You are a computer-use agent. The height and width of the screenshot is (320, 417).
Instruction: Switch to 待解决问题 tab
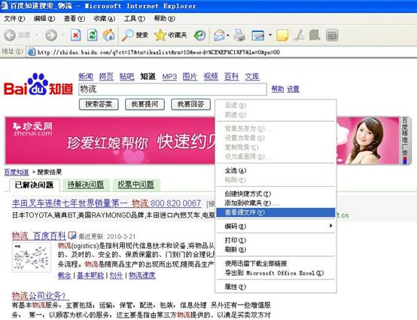[x=85, y=185]
